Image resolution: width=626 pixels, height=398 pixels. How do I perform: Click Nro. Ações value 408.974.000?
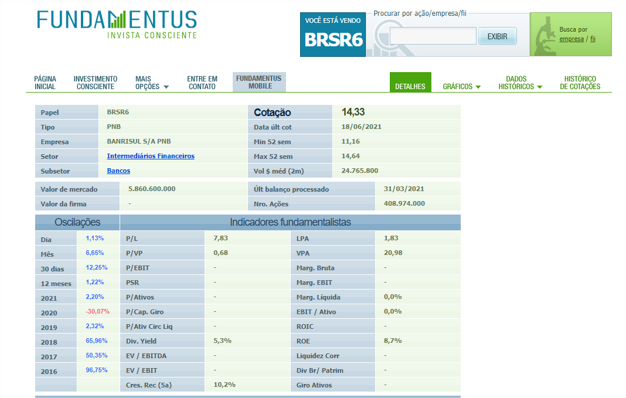(x=404, y=203)
